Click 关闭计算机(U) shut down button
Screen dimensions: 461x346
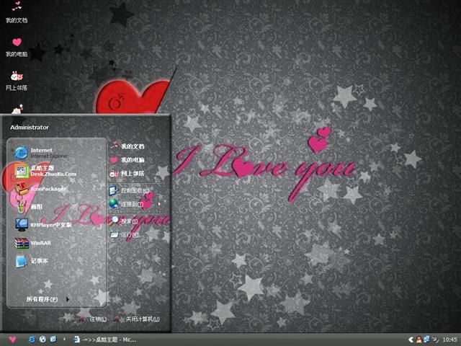138,319
